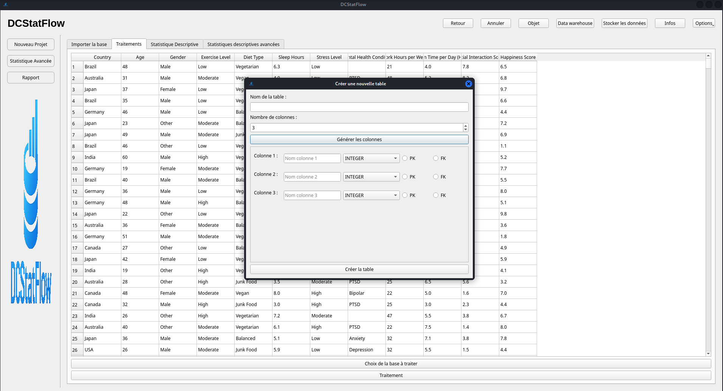The image size is (723, 391).
Task: Open the Colonne 2 INTEGER type dropdown
Action: pyautogui.click(x=371, y=177)
